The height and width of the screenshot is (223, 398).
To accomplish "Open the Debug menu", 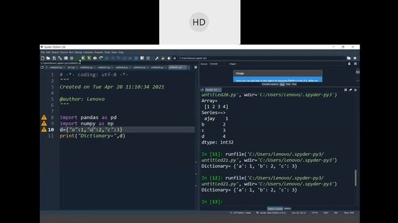I will 78,52.
